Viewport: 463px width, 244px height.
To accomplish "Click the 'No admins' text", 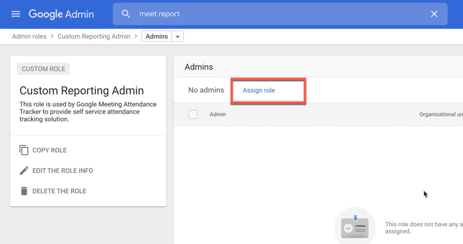I will pyautogui.click(x=206, y=90).
